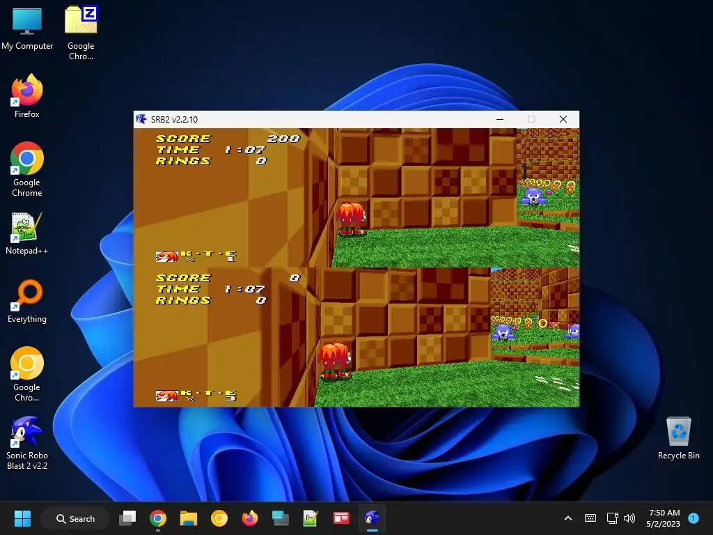Open the Google Chro... zip folder icon
713x535 pixels.
(81, 33)
